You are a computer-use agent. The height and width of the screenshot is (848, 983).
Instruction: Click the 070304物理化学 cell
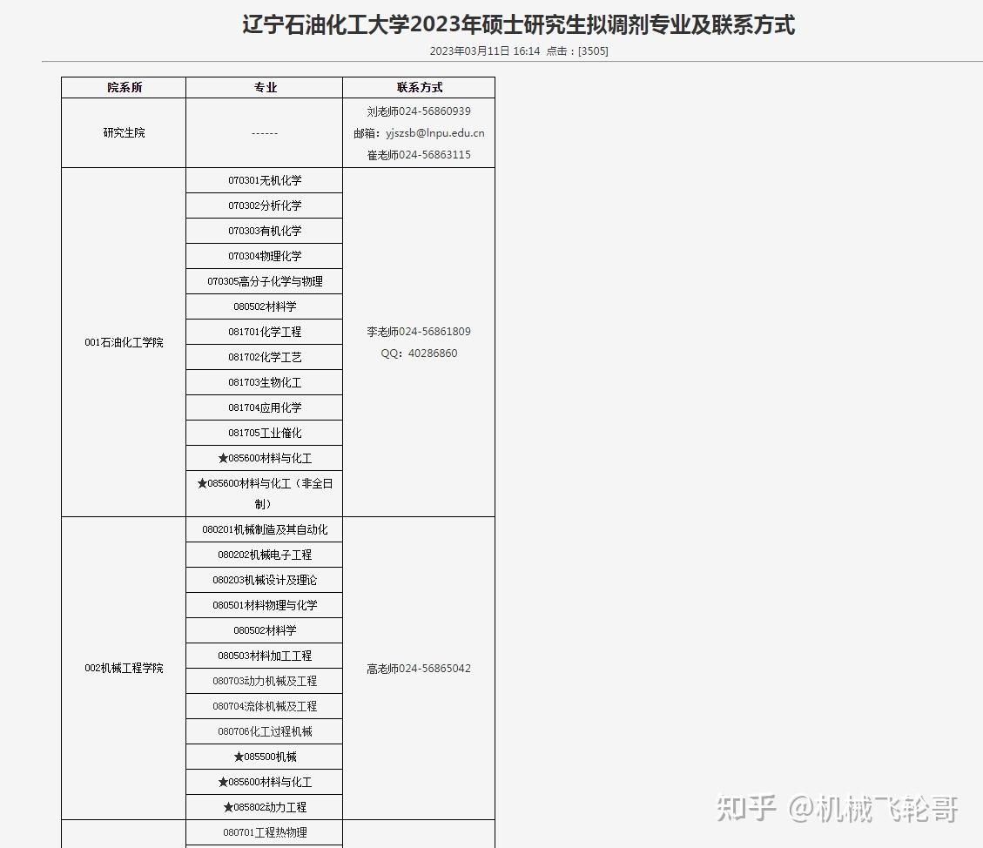coord(265,256)
